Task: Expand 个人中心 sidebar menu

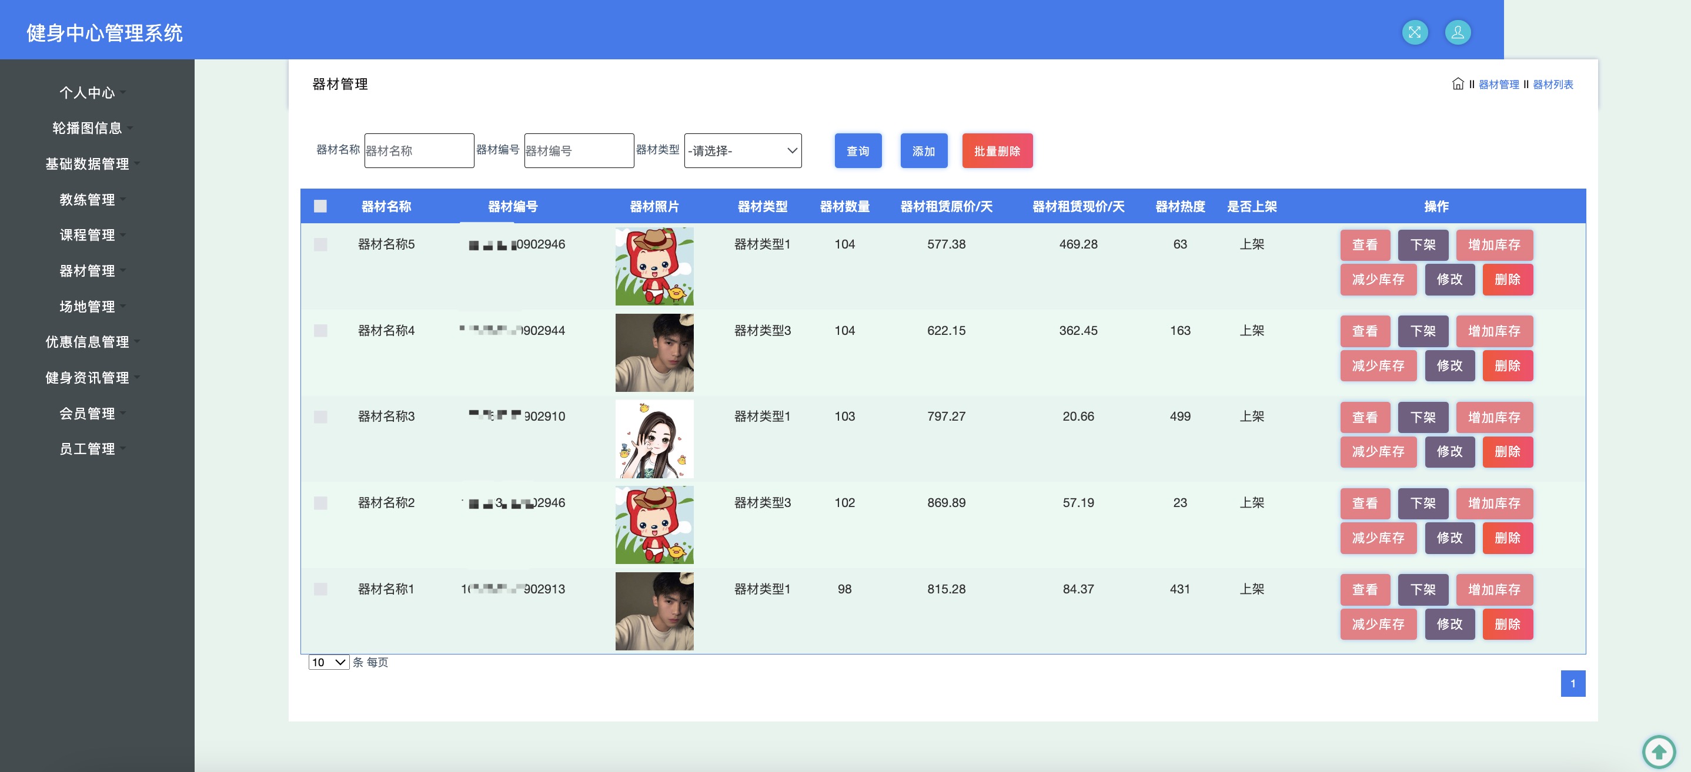Action: pyautogui.click(x=92, y=92)
